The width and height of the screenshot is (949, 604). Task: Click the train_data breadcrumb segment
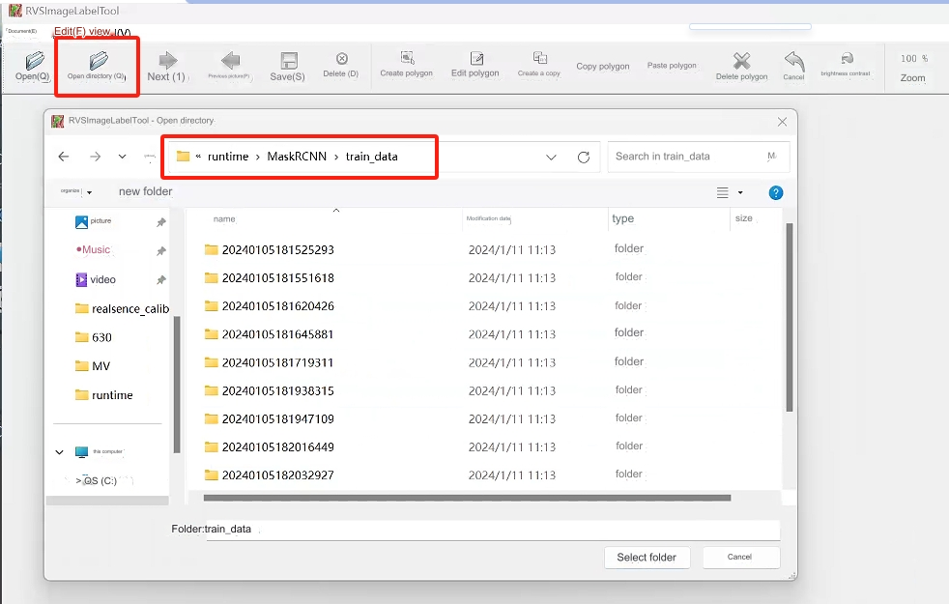pos(372,157)
